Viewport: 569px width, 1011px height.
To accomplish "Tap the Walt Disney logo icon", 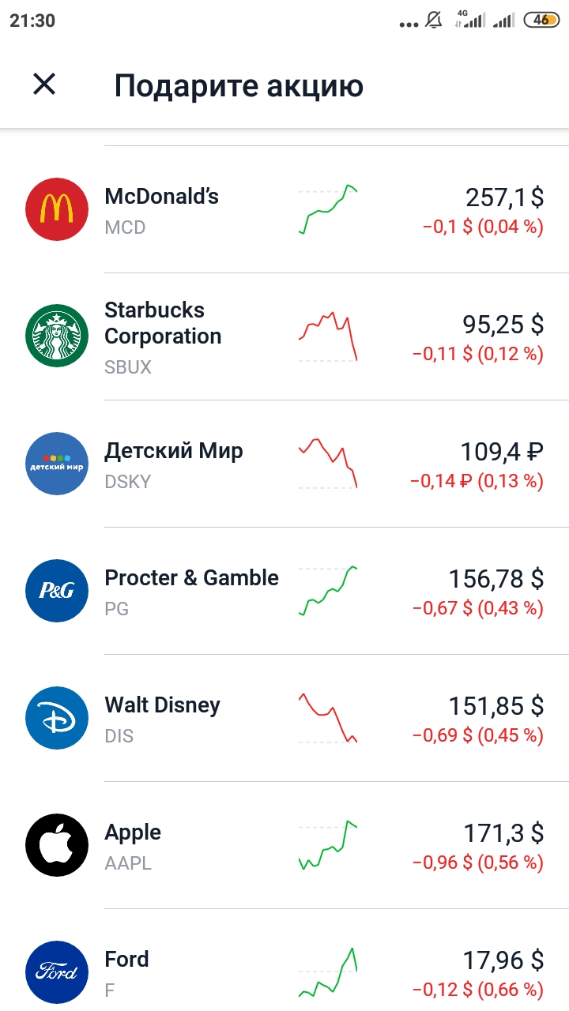I will pyautogui.click(x=57, y=718).
